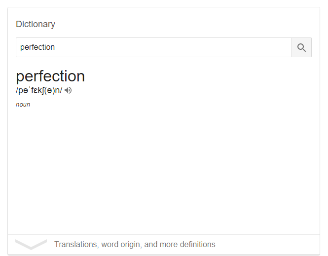The height and width of the screenshot is (256, 328).
Task: Click empty card area right of the perfection headword
Action: coord(201,76)
